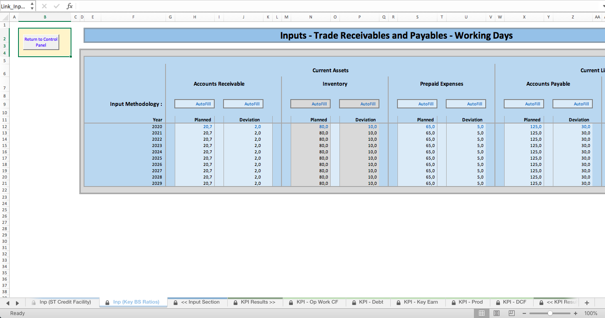Viewport: 605px width, 318px height.
Task: Click the 100% zoom level text
Action: point(591,313)
